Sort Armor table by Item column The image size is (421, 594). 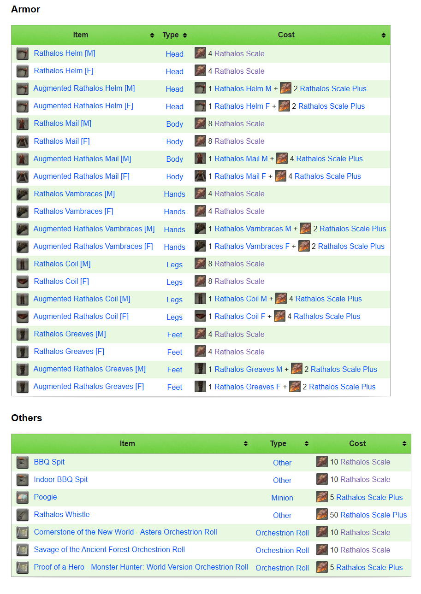(152, 35)
